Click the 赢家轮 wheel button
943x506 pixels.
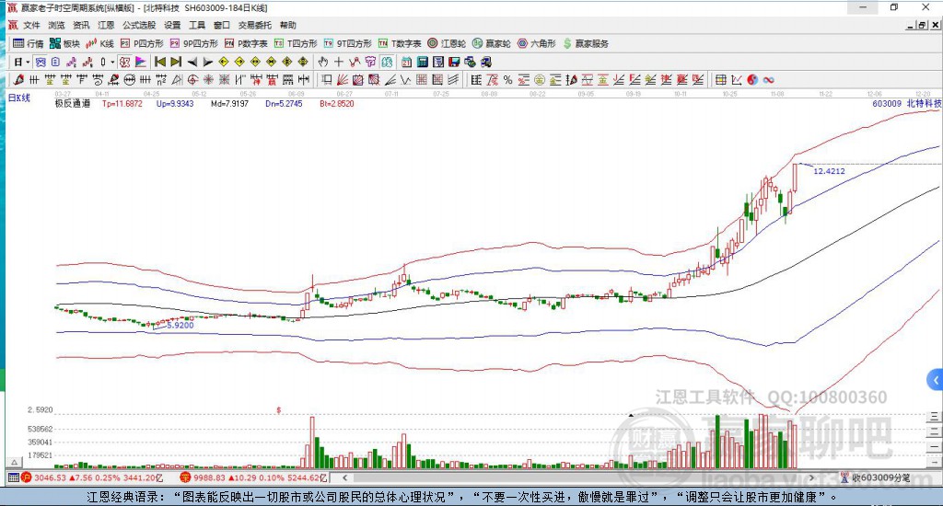coord(492,43)
